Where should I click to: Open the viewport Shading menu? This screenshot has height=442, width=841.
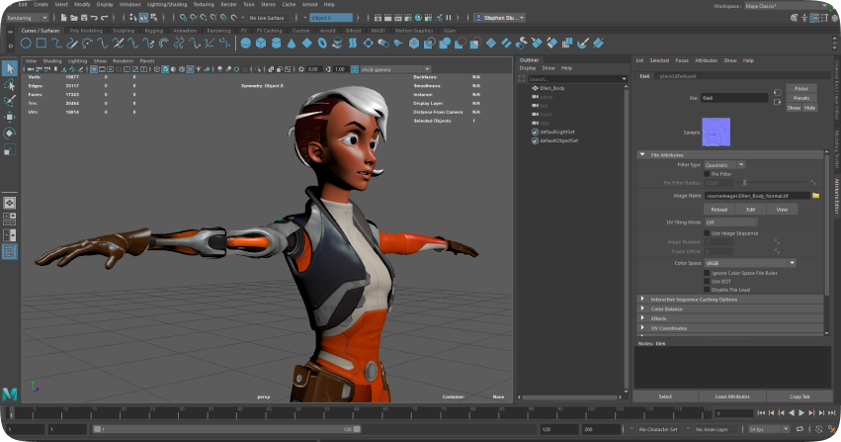52,61
